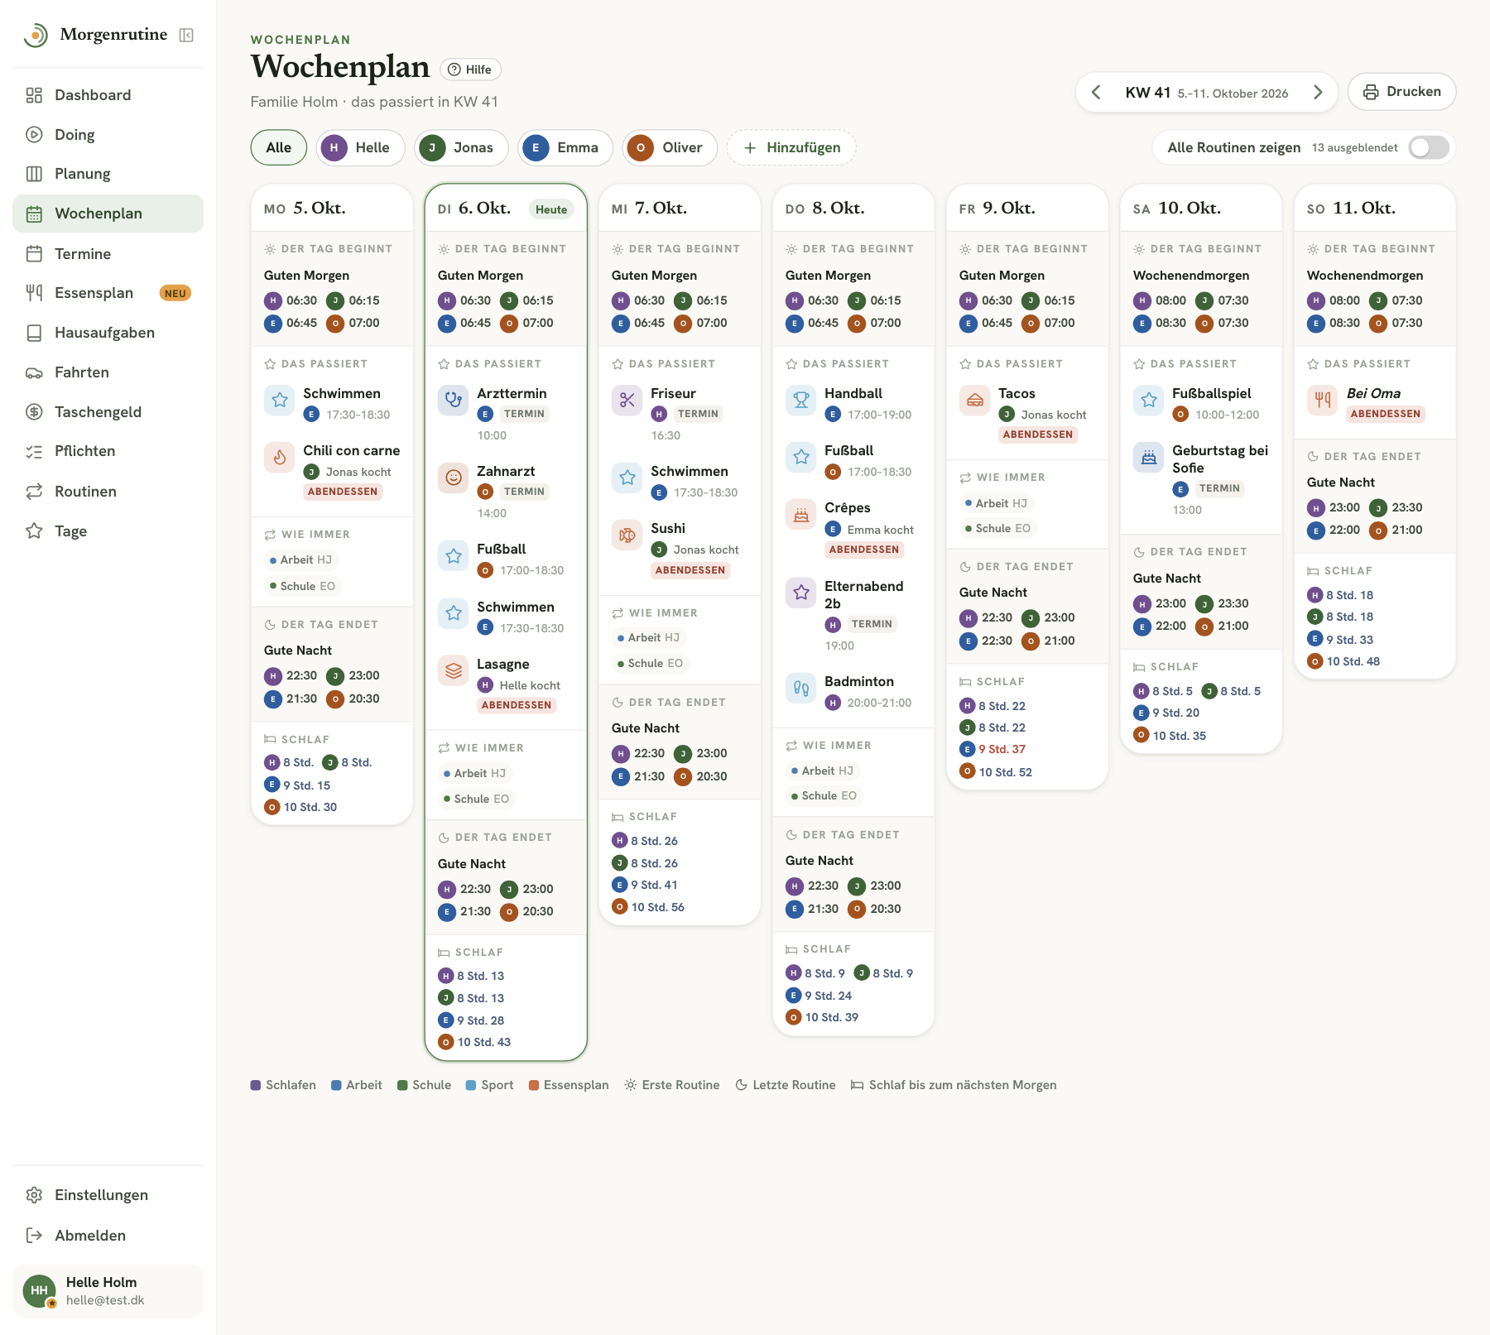Click the Zahnarzt smiley icon
Viewport: 1490px width, 1335px height.
454,478
